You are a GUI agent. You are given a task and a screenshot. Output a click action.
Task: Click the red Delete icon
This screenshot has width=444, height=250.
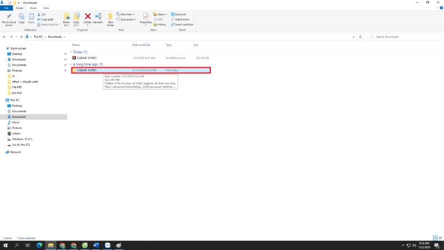click(88, 17)
